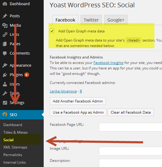Open the Plugins menu
This screenshot has height=167, width=162.
(16, 75)
